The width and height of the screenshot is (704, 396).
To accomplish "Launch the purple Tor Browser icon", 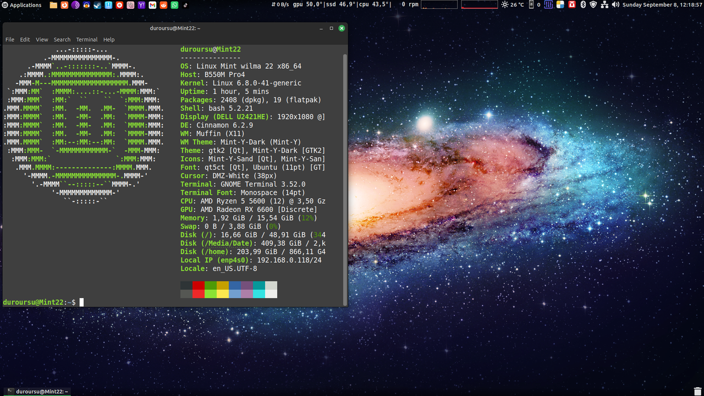I will coord(75,5).
